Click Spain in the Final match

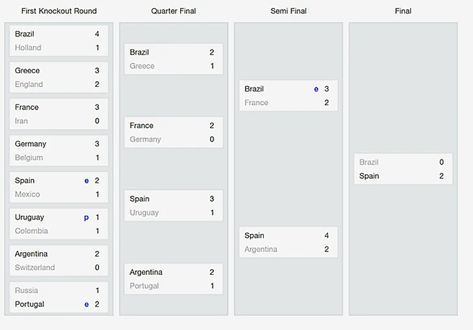coord(369,176)
